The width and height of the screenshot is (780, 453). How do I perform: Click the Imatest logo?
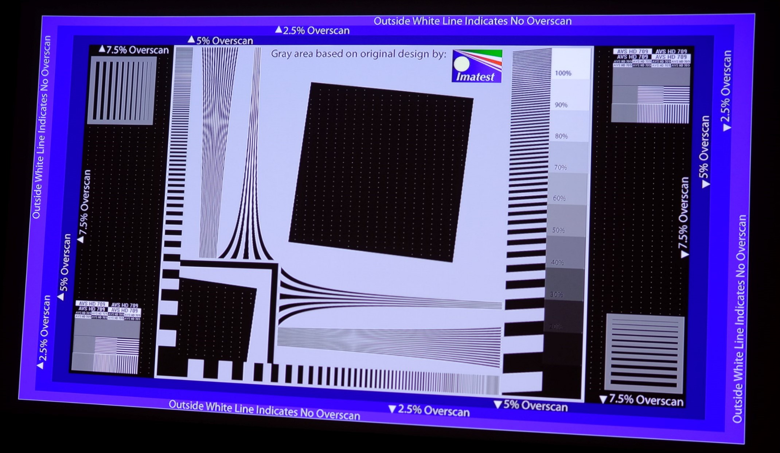pos(477,66)
